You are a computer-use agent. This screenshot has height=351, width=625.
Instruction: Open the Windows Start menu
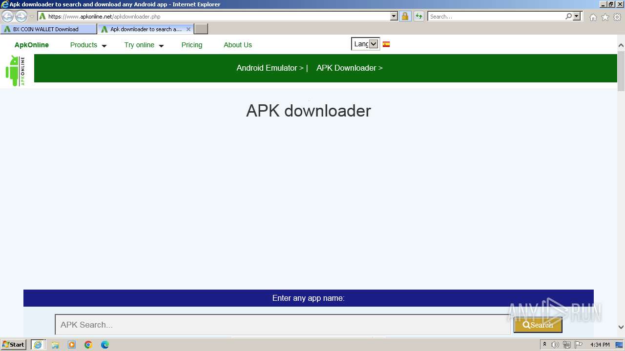pyautogui.click(x=14, y=345)
